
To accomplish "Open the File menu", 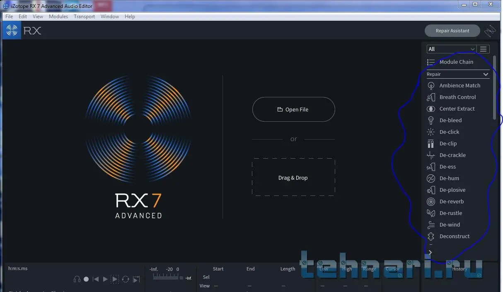I will tap(9, 17).
